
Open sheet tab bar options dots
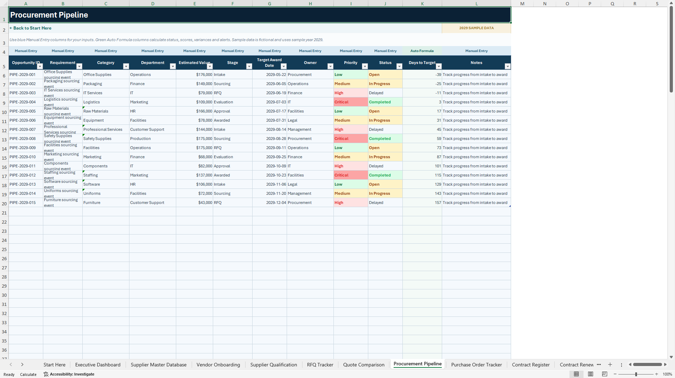pos(621,365)
